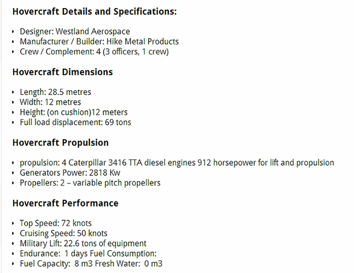Click the Crew / Complement list entry
This screenshot has height=273, width=354.
click(x=94, y=52)
